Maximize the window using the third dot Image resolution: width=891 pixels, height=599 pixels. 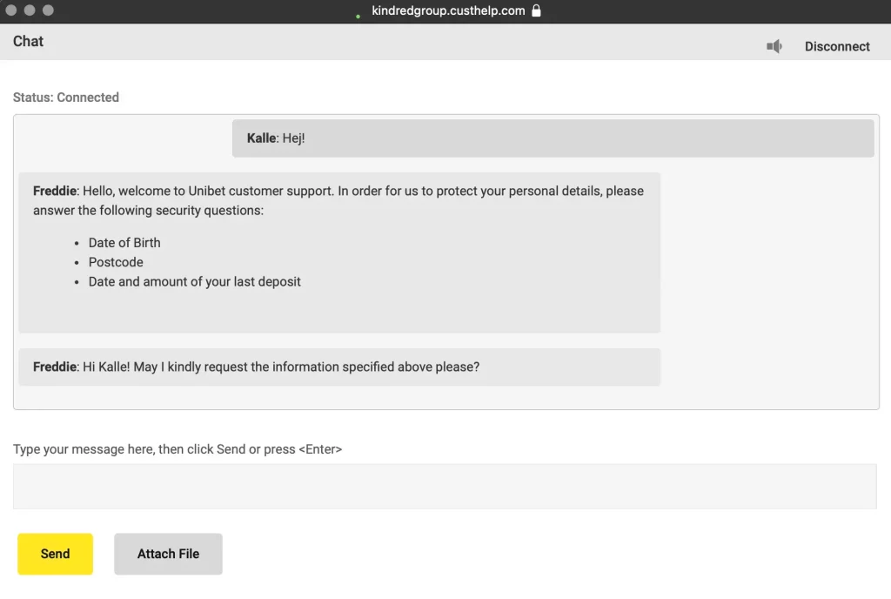49,10
